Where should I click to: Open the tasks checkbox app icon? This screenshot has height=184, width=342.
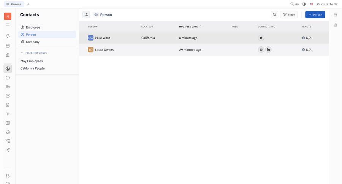pos(8,96)
